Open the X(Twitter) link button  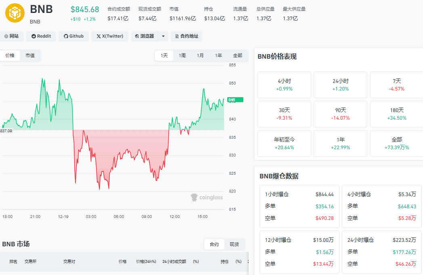[x=110, y=36]
